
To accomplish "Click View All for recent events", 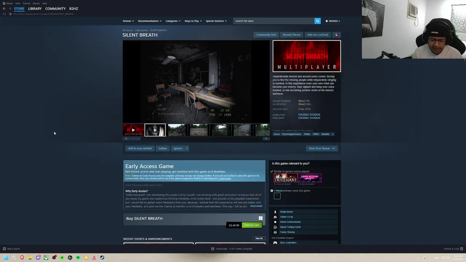I will click(259, 238).
